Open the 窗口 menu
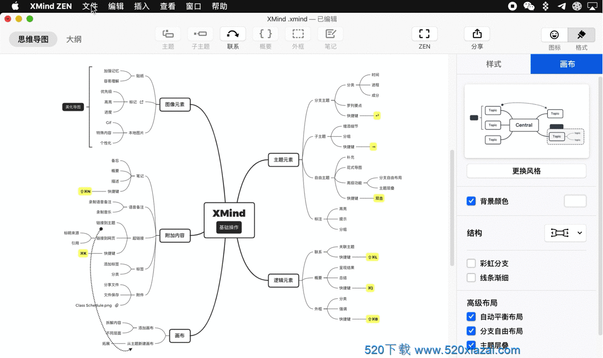 click(x=194, y=6)
